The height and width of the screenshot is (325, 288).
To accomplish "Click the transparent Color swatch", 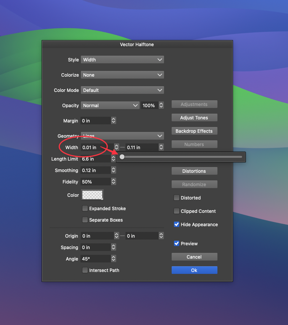I will pos(92,195).
